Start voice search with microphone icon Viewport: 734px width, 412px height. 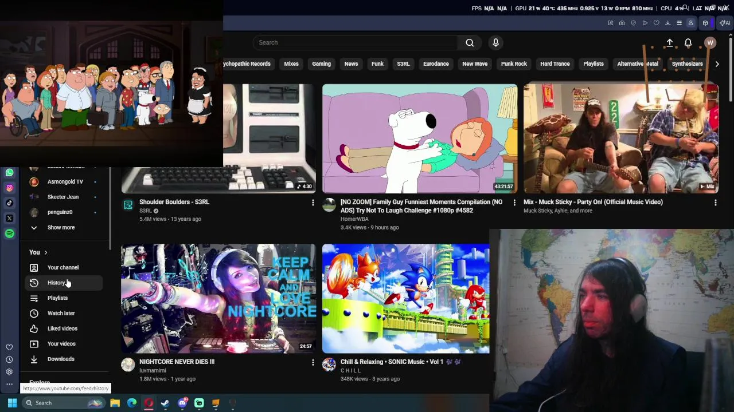pos(496,42)
